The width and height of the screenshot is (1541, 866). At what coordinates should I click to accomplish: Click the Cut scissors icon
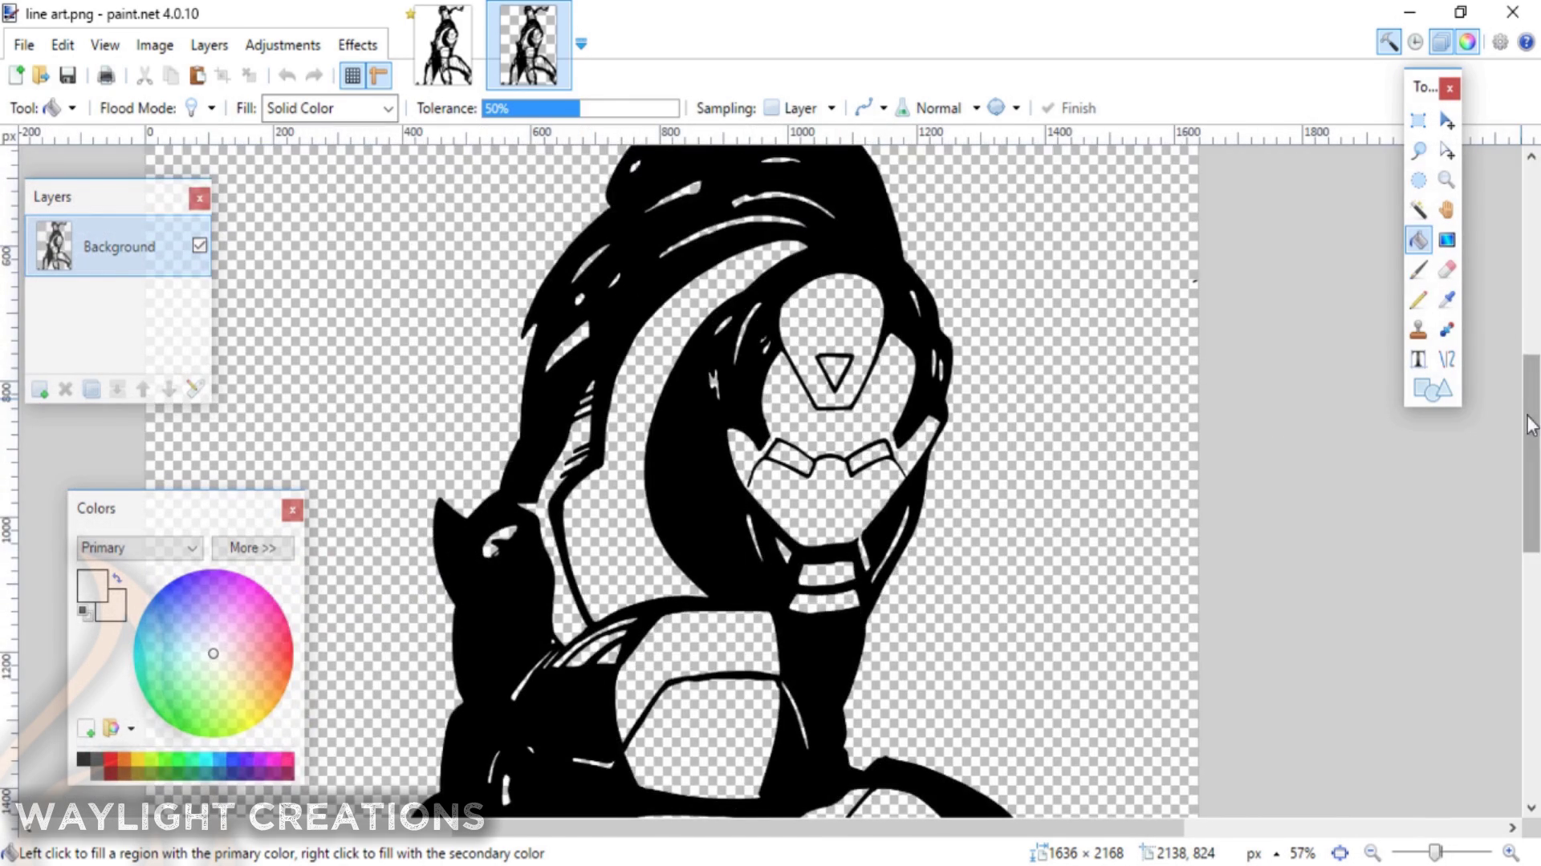point(144,75)
